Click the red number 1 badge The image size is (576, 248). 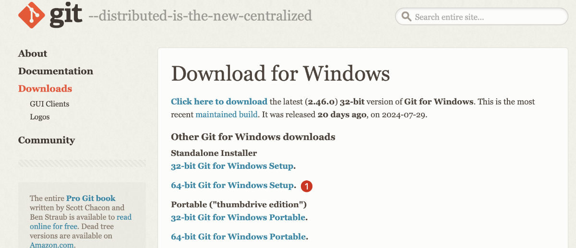(x=307, y=186)
